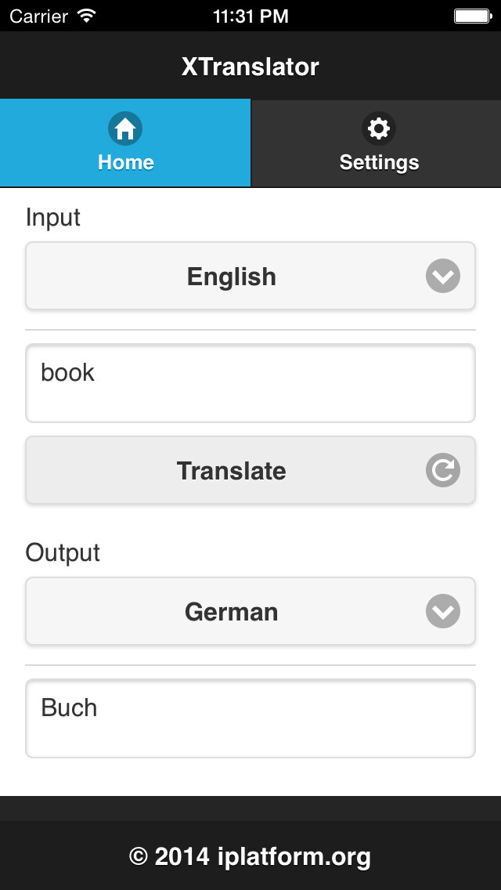Tap the Home house icon
The width and height of the screenshot is (501, 890).
125,128
